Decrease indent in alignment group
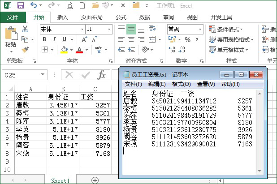 click(x=121, y=50)
